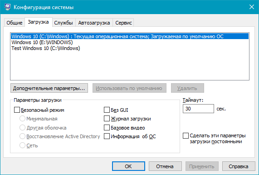Select the Загрузка tab

pyautogui.click(x=38, y=22)
